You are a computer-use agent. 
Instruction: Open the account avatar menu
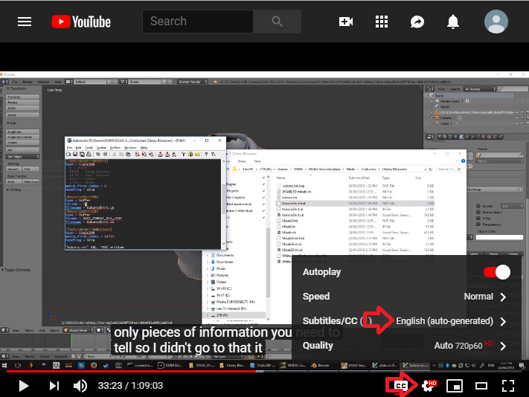[x=496, y=22]
